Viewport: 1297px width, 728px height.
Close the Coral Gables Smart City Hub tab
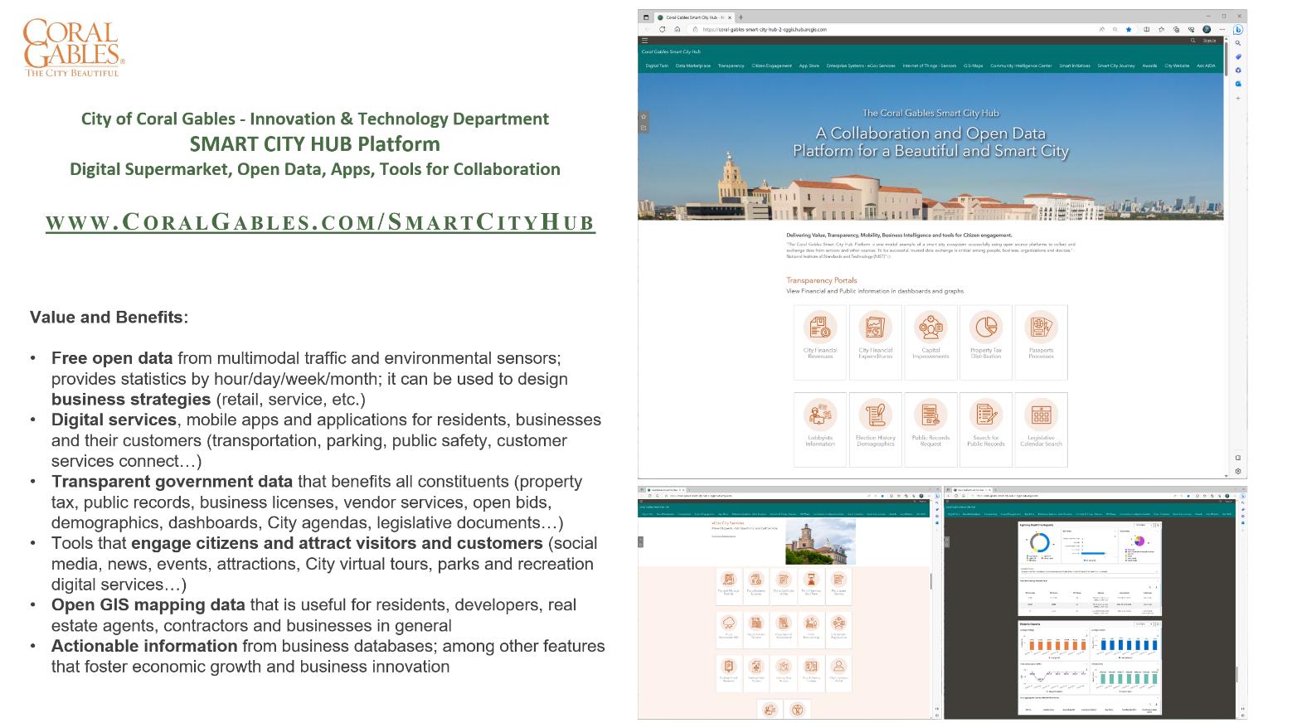coord(731,17)
